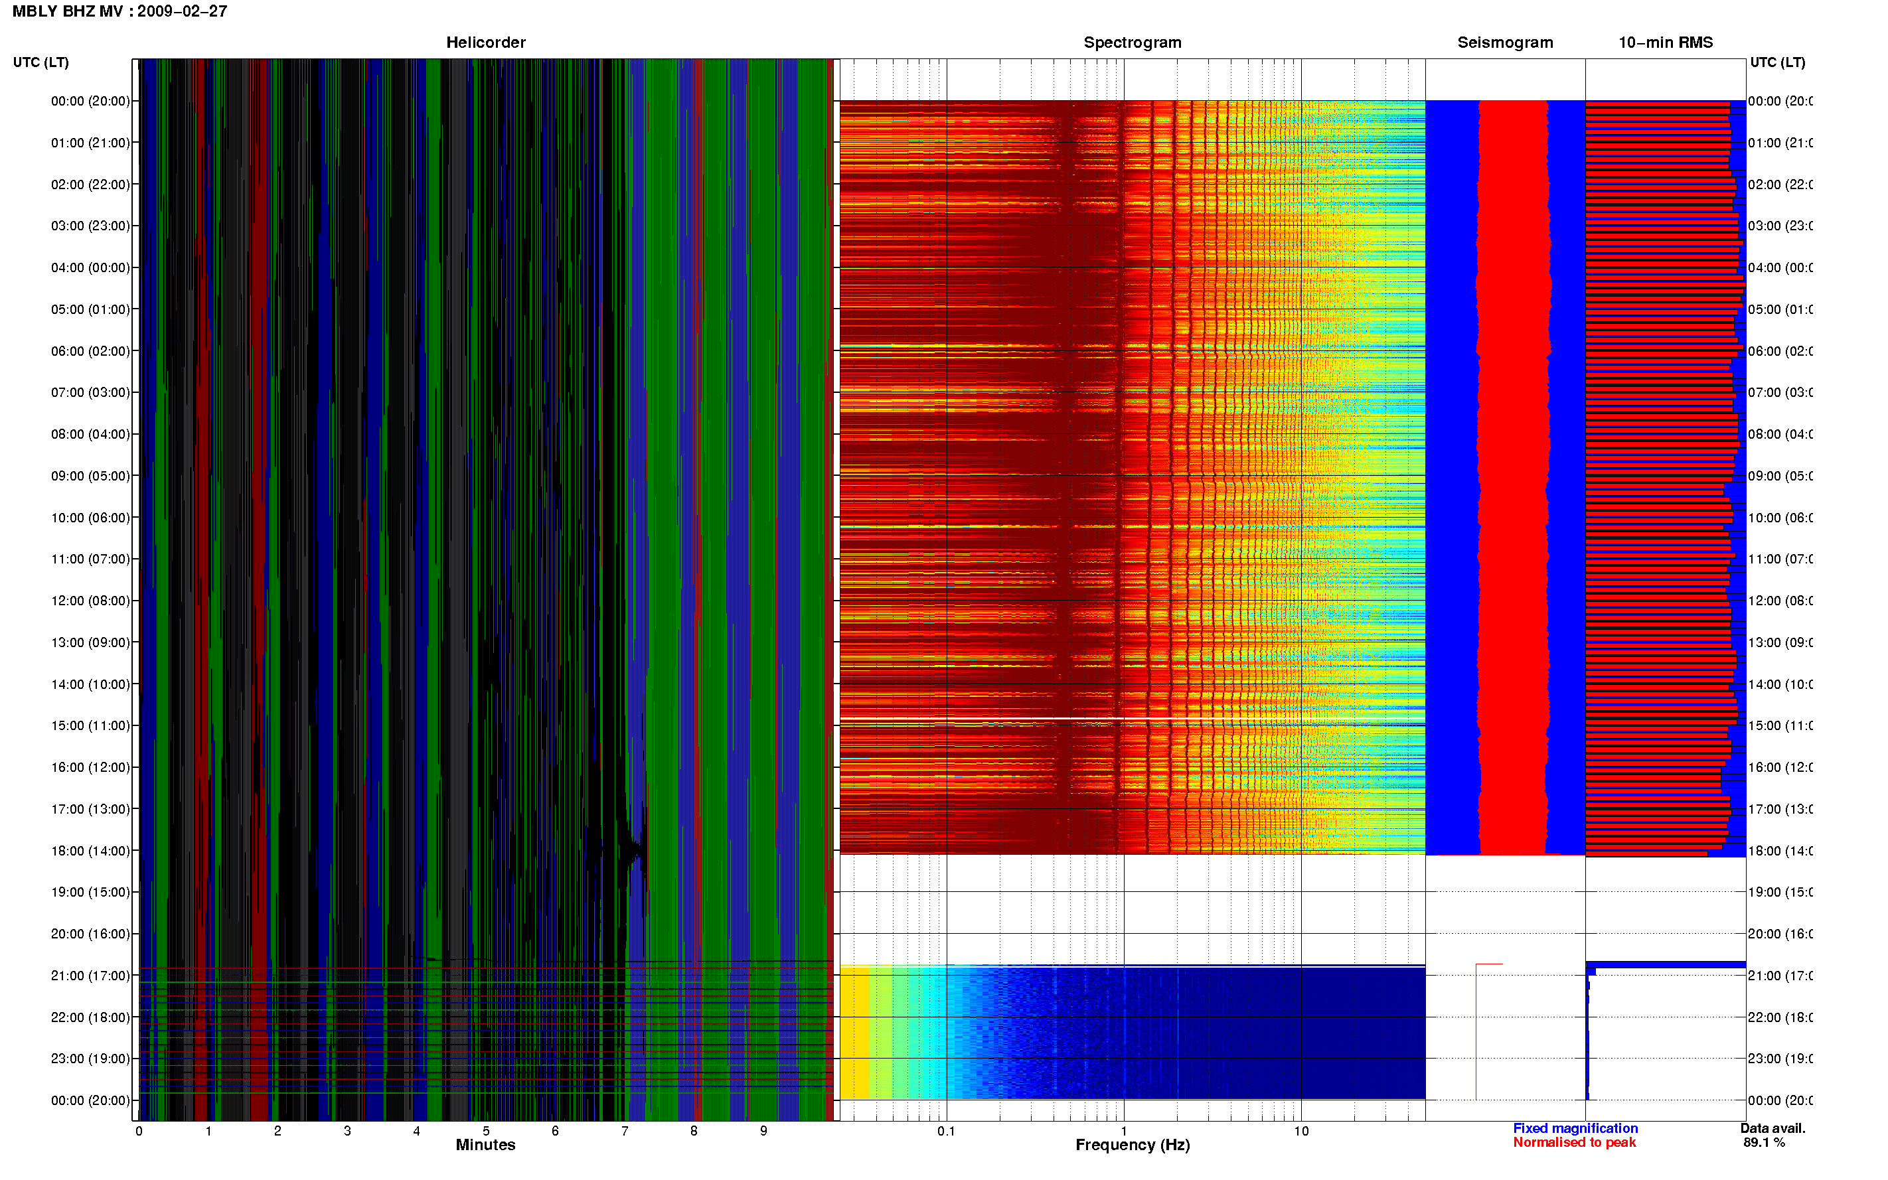This screenshot has width=1888, height=1180.
Task: Select the left time label '11:00 (07:00)'
Action: click(x=90, y=559)
